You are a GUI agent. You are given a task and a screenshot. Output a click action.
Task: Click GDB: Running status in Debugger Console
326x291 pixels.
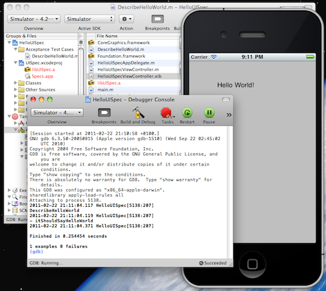[46, 263]
